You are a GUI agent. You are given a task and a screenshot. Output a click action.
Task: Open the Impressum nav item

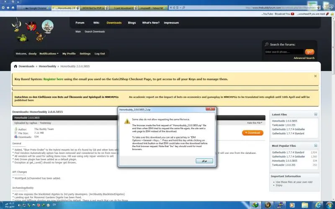tap(171, 23)
